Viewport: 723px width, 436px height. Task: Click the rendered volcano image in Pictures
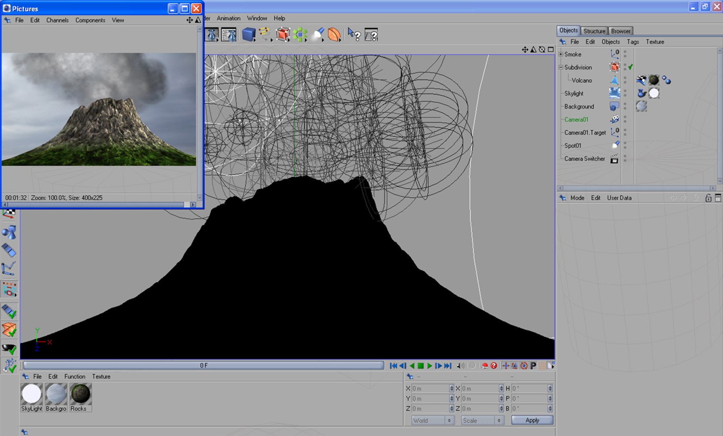99,109
